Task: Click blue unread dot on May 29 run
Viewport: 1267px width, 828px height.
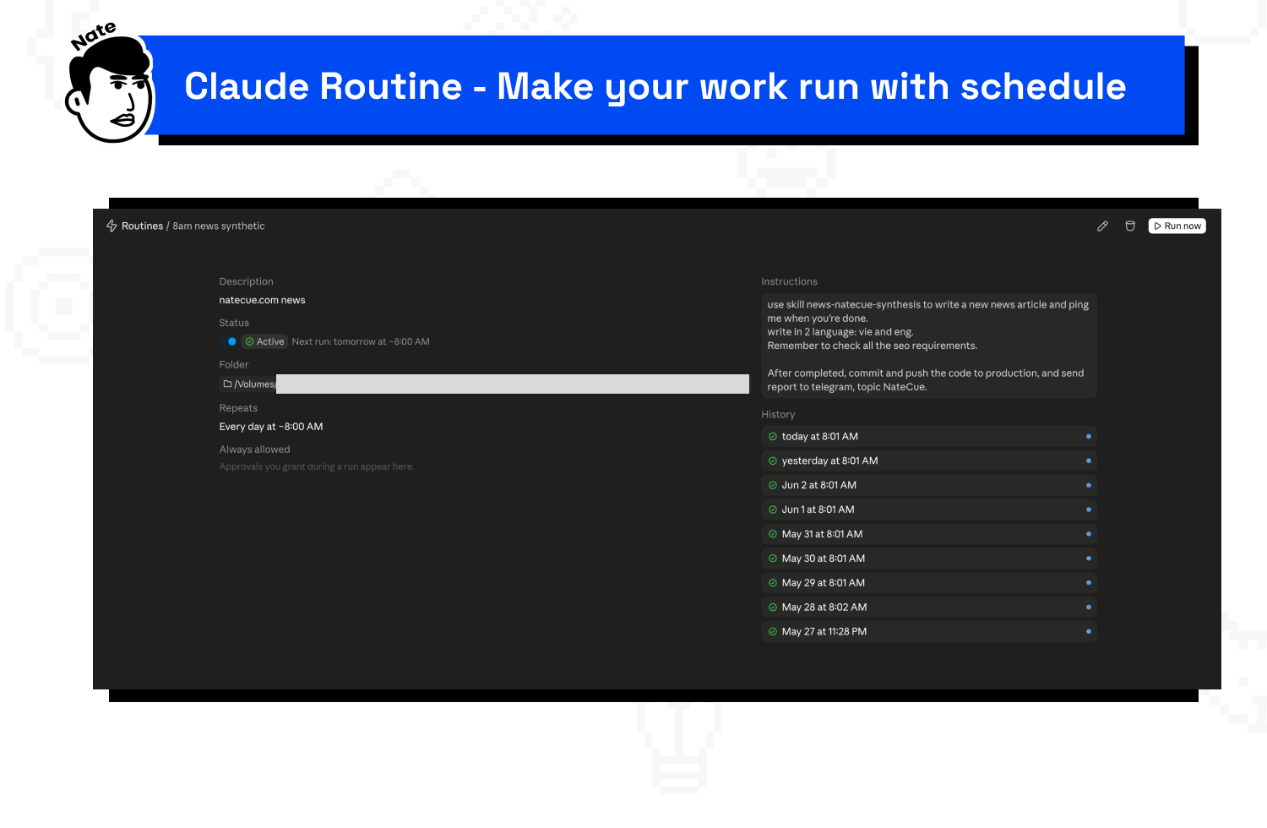Action: [1089, 583]
